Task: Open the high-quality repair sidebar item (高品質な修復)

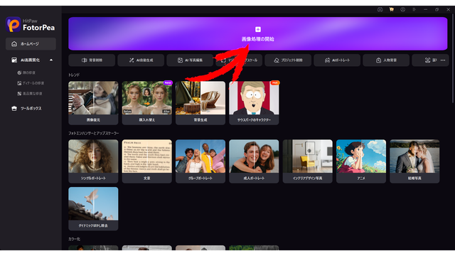Action: (30, 93)
